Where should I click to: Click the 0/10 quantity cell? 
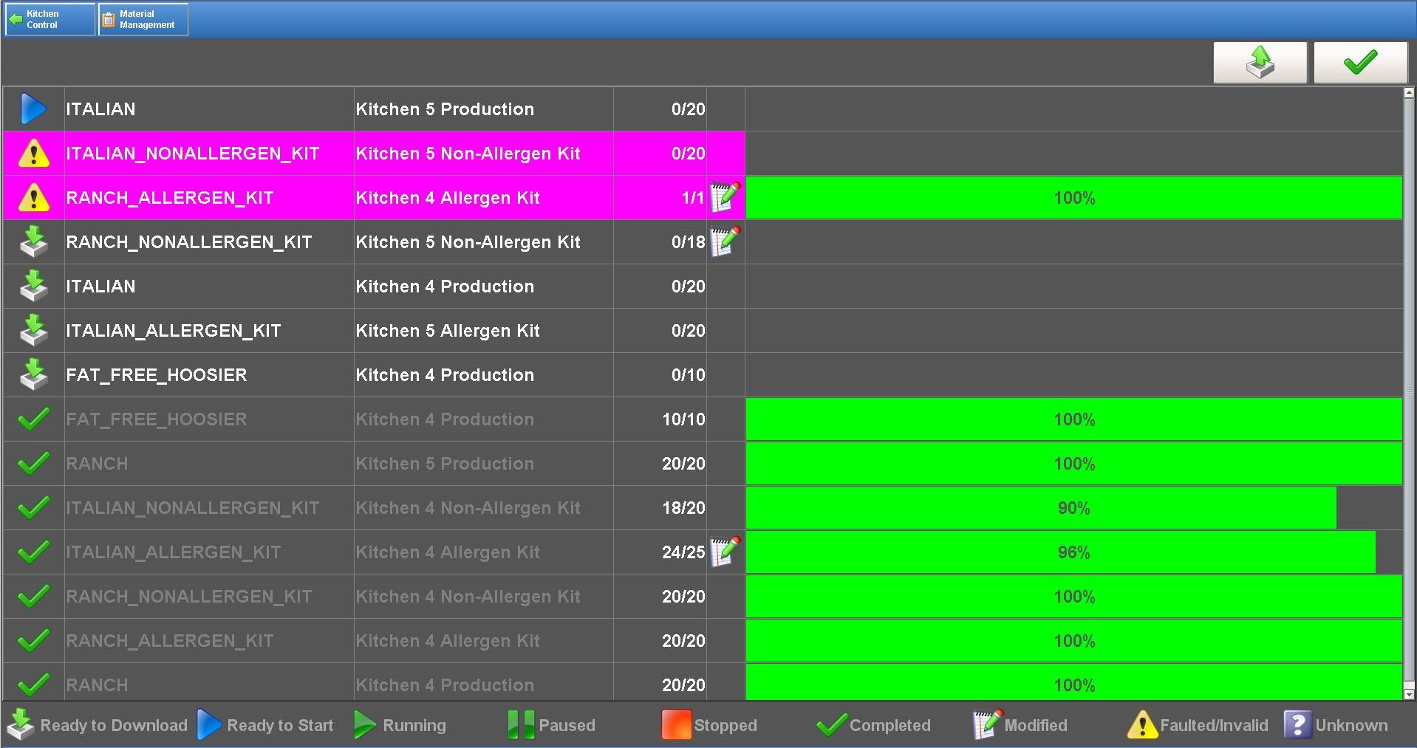(x=660, y=375)
